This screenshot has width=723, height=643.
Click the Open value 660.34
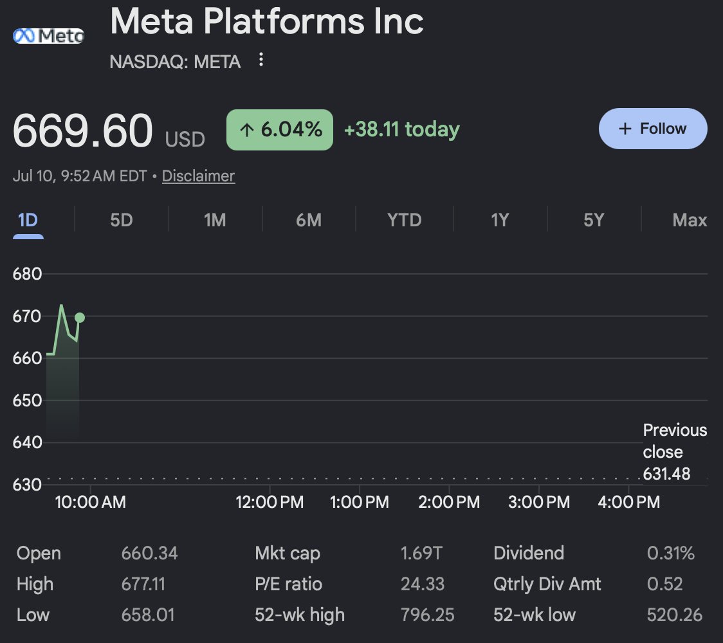[149, 553]
